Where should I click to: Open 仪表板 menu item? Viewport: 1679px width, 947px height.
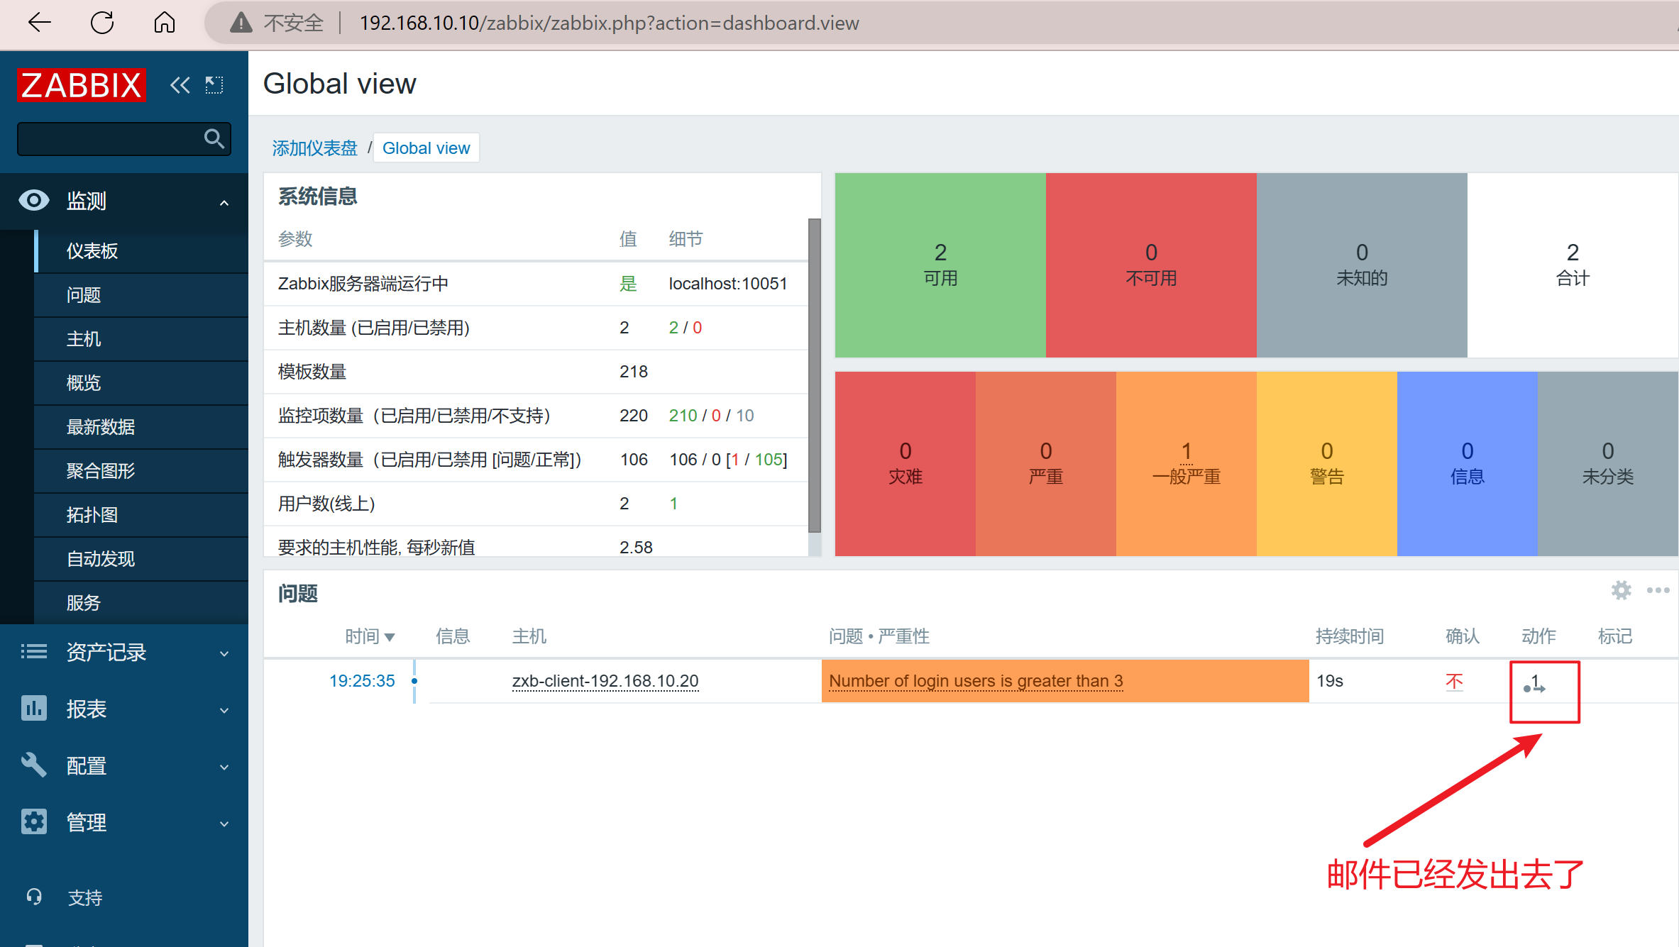pyautogui.click(x=141, y=251)
